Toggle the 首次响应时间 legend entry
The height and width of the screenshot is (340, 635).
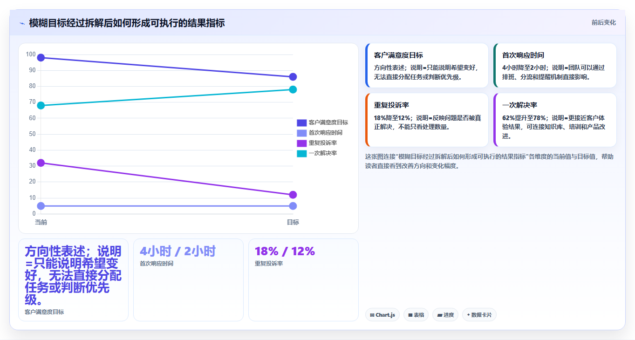coord(320,133)
